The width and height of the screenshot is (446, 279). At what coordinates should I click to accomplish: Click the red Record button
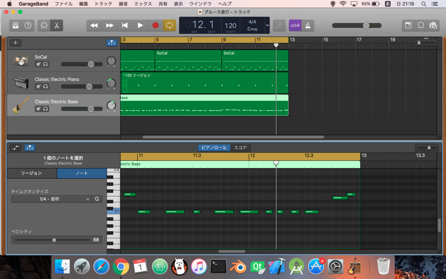click(x=155, y=25)
